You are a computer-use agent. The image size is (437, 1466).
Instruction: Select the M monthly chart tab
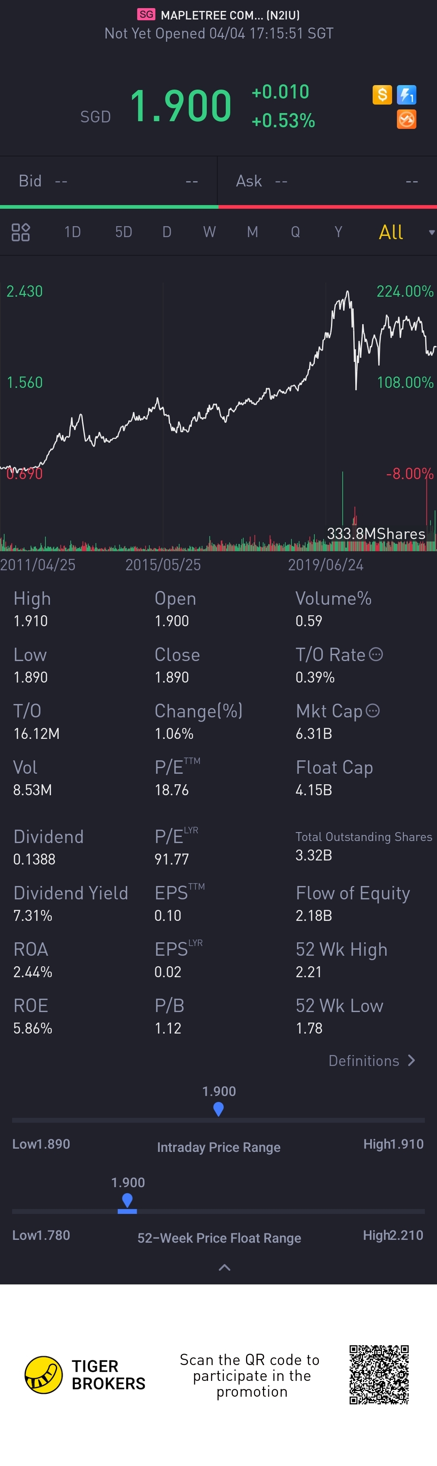252,232
